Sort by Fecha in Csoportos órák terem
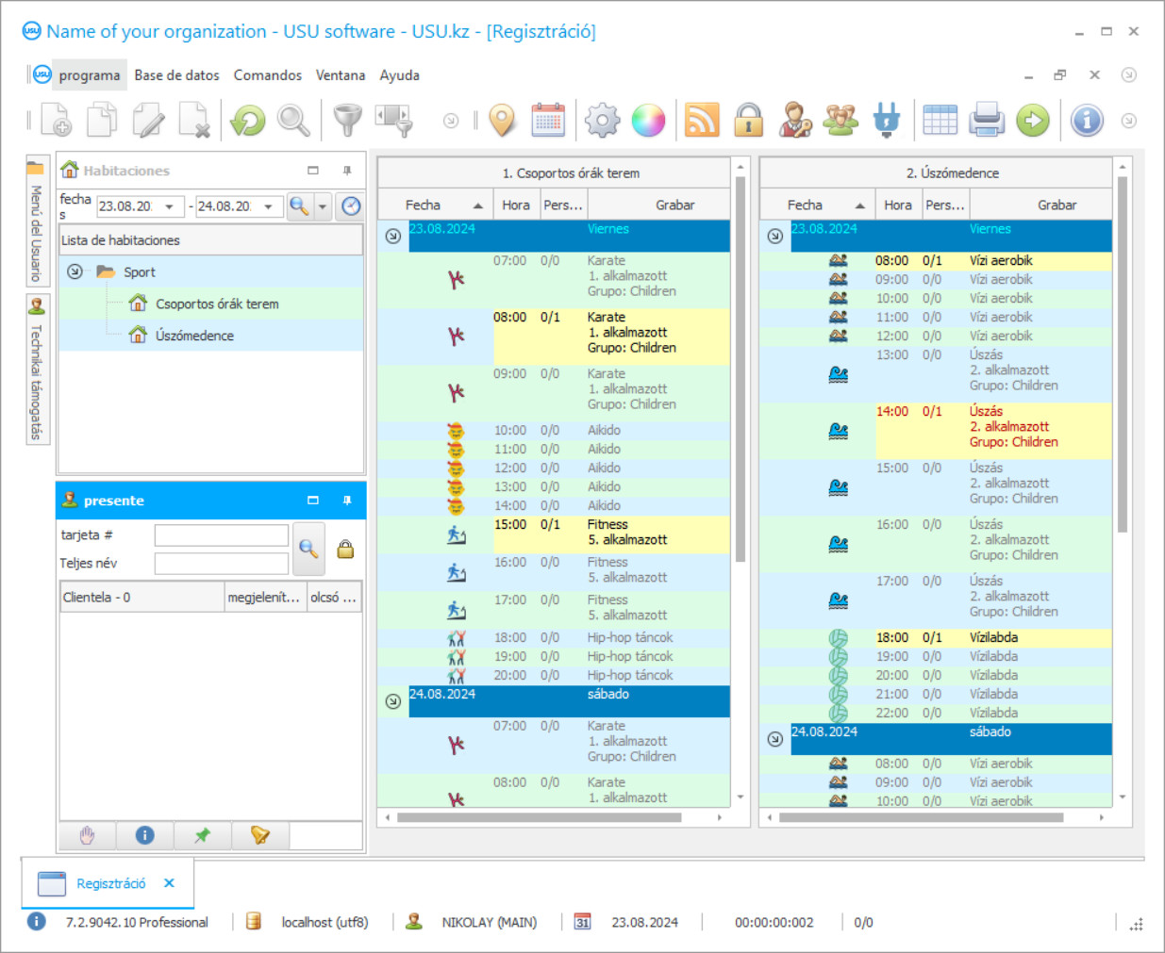This screenshot has width=1165, height=953. point(434,205)
